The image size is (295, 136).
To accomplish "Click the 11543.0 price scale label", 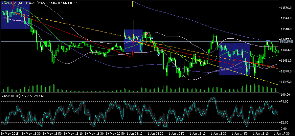I will click(x=286, y=18).
